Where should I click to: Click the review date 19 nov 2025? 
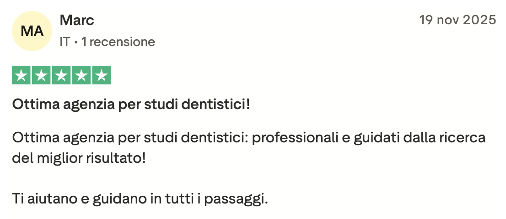[x=458, y=20]
